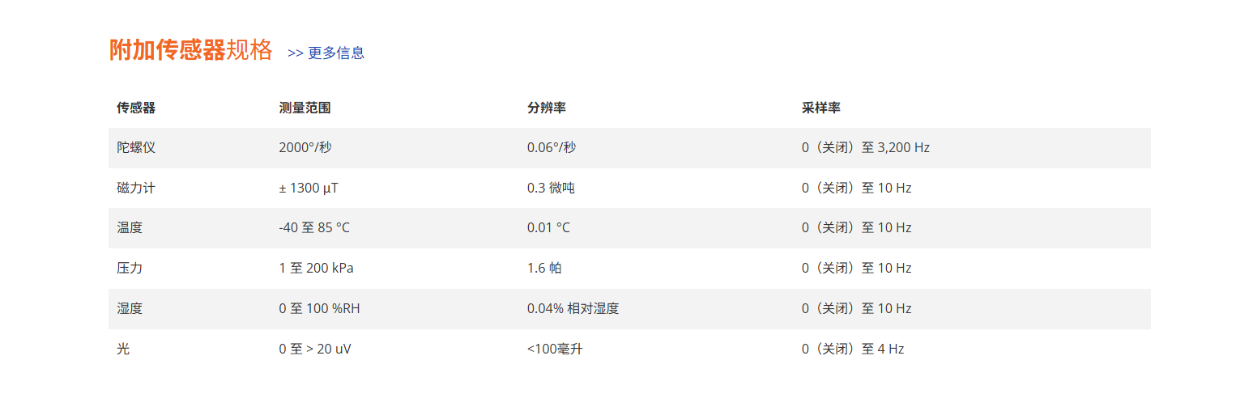Click the 2000°/秒 range cell
The height and width of the screenshot is (394, 1257).
click(x=305, y=148)
